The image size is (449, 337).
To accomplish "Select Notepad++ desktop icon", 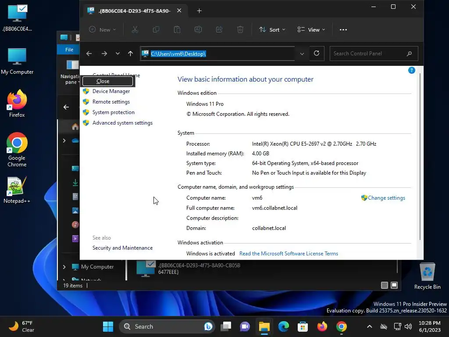I will [x=17, y=190].
